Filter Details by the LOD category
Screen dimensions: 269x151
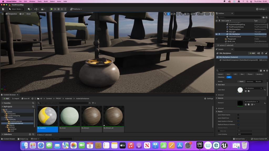(x=235, y=74)
